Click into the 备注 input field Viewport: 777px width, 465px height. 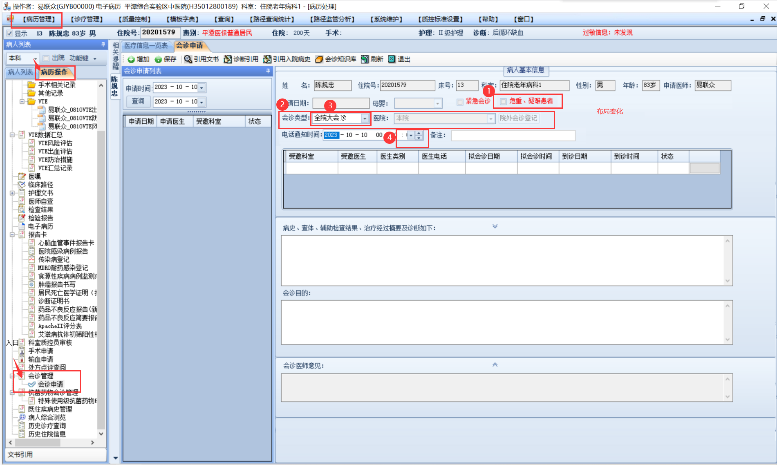tap(513, 135)
